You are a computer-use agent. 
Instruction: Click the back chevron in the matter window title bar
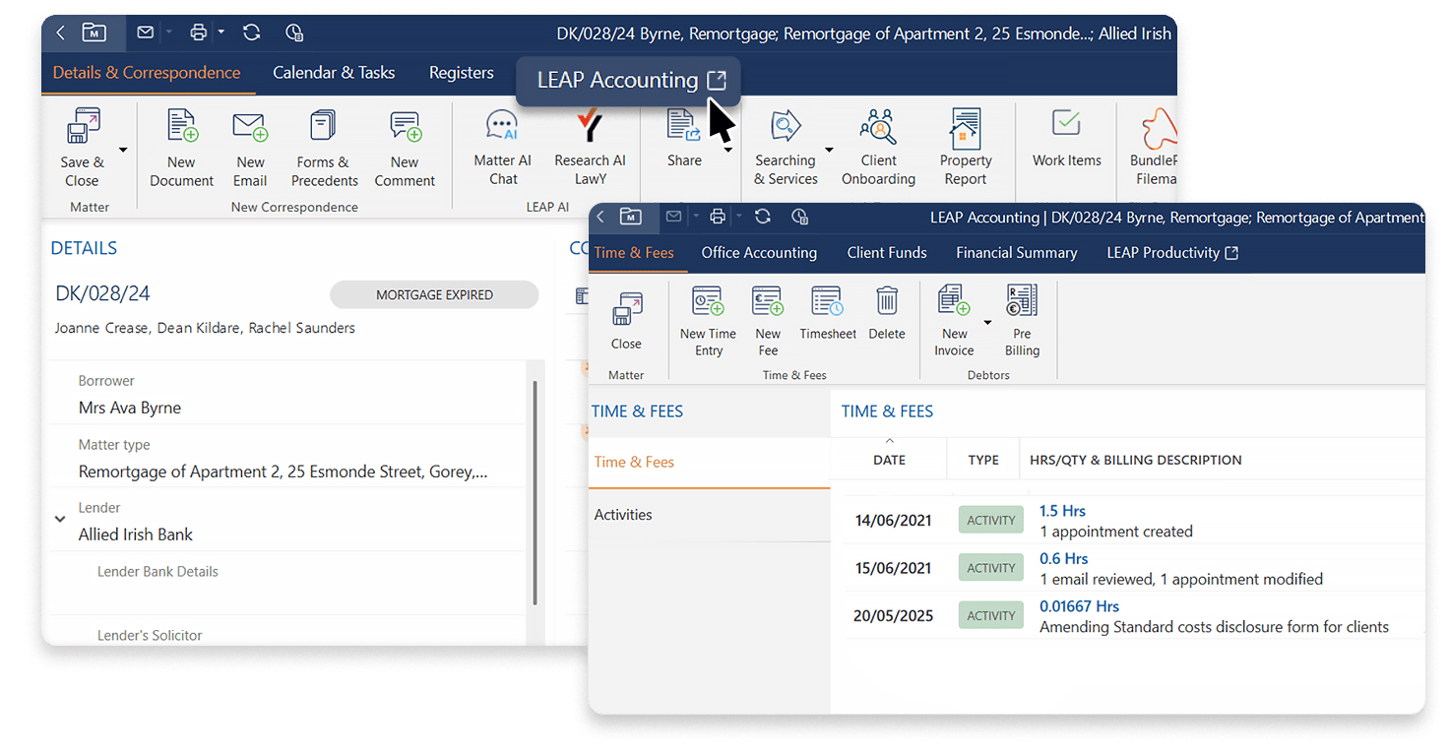(61, 32)
